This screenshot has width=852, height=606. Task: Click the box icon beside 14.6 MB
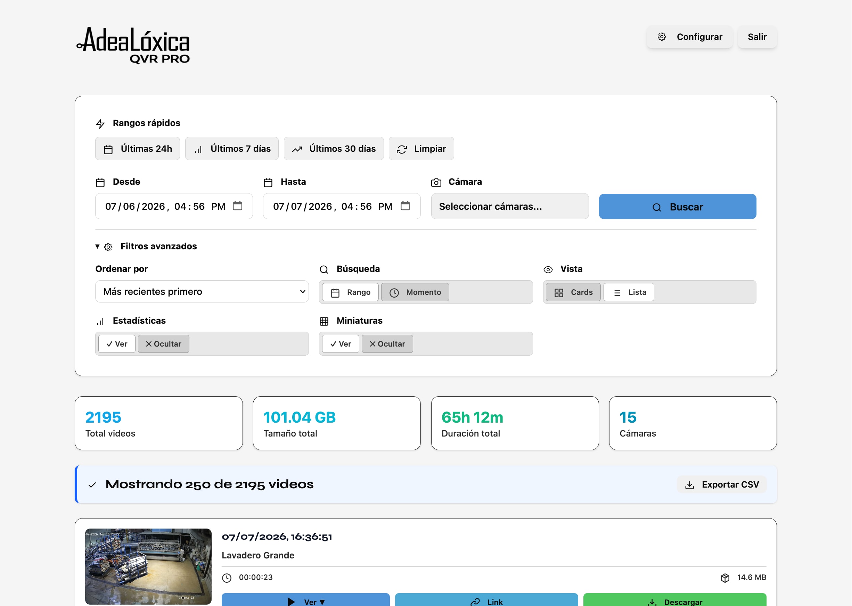725,578
